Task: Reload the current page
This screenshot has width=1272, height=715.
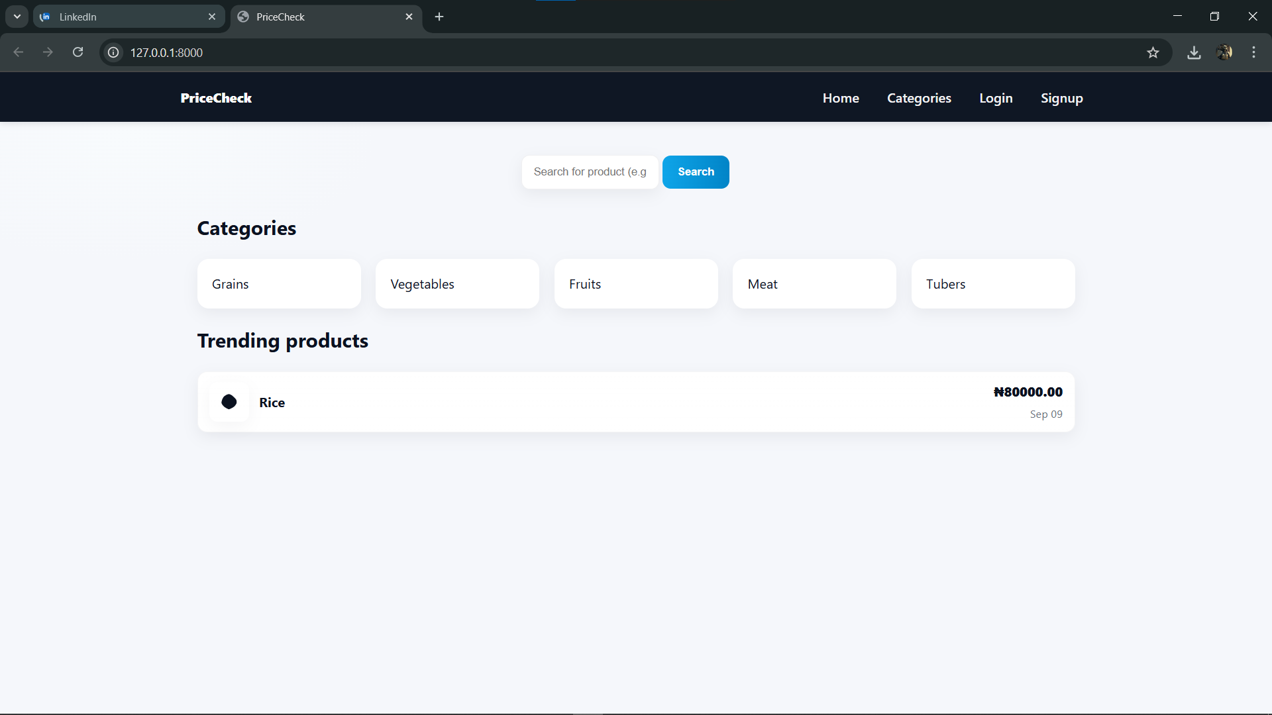Action: click(x=78, y=52)
